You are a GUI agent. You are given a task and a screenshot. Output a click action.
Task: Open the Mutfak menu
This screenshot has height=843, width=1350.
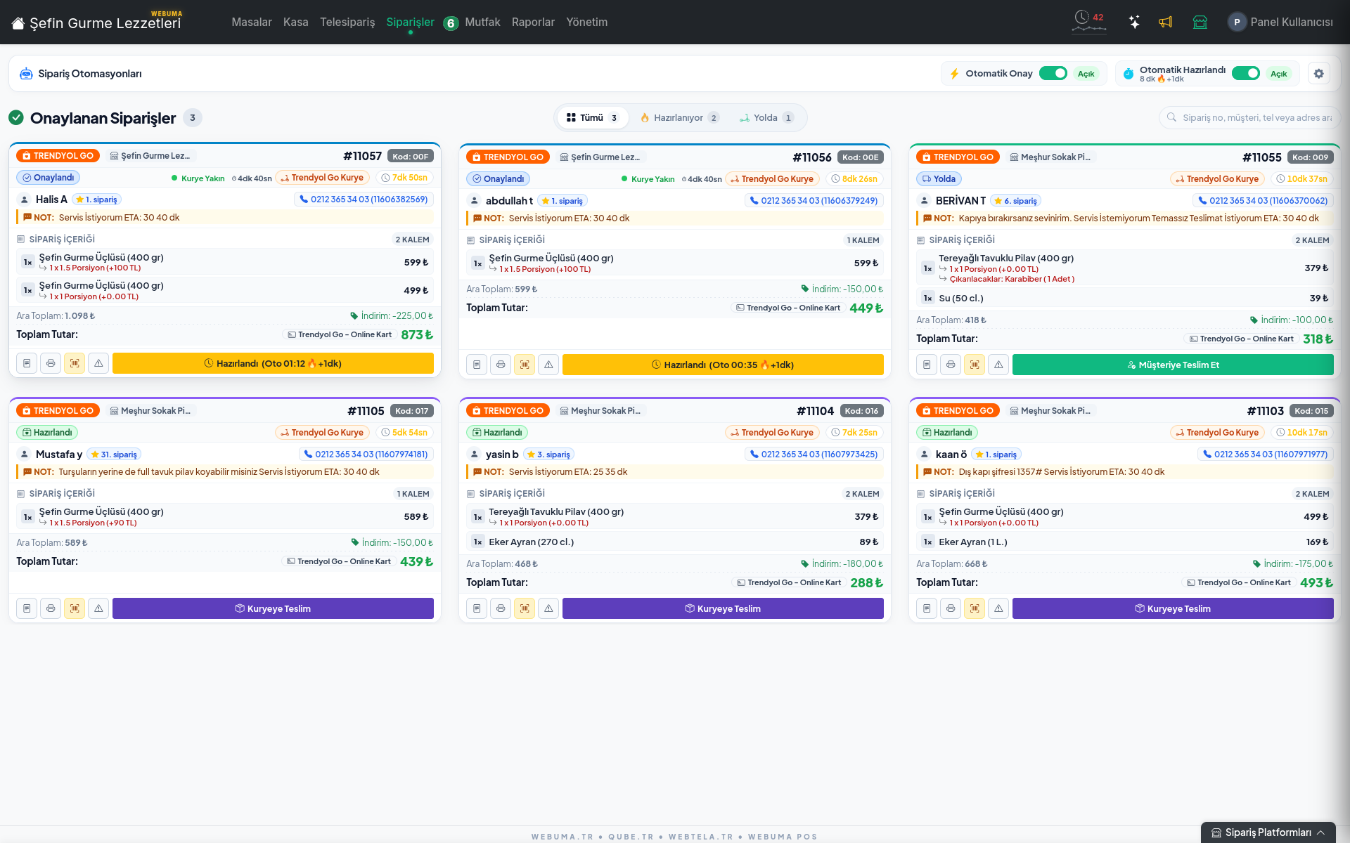pyautogui.click(x=482, y=22)
